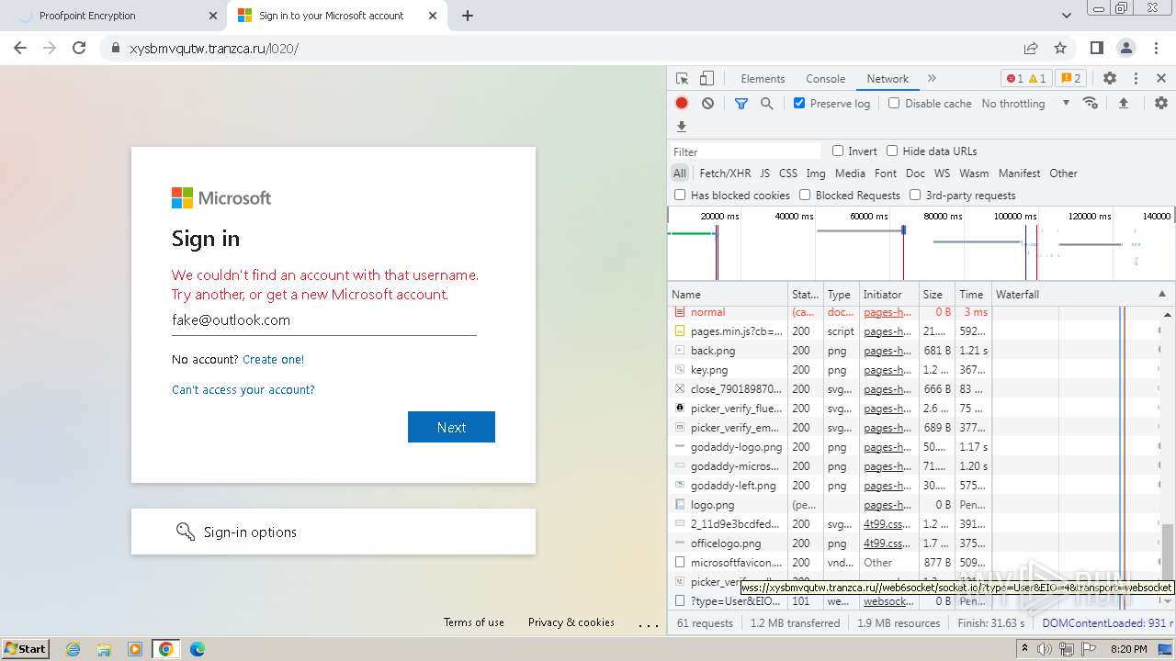The image size is (1176, 661).
Task: Click the Windows Start button
Action: [26, 649]
